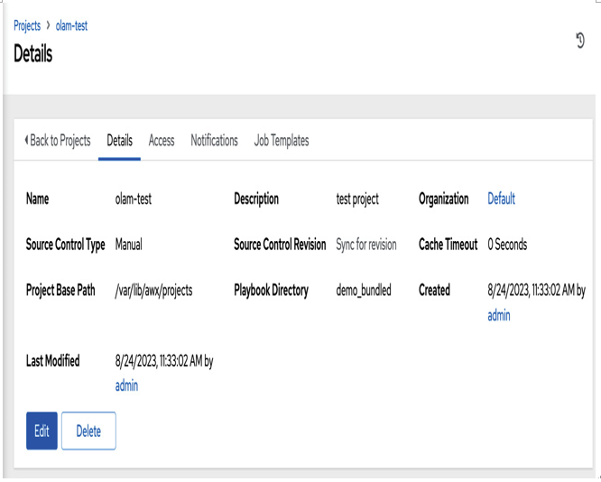Click the Details page heading
The image size is (601, 482).
(x=33, y=53)
